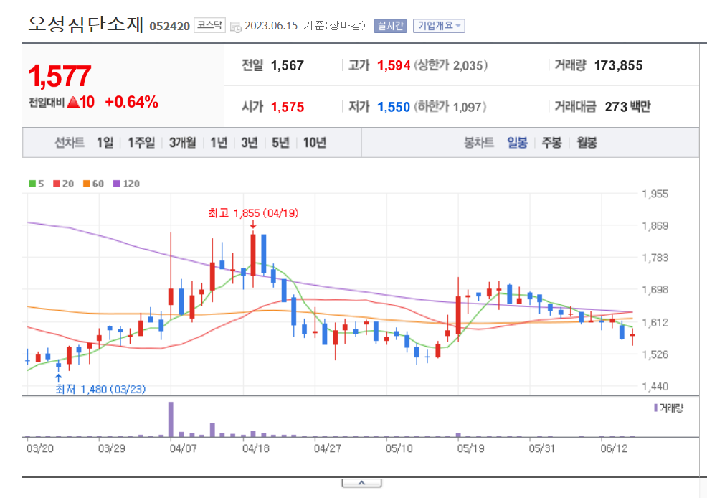The image size is (707, 498).
Task: Switch to the 1년 line chart
Action: 219,143
